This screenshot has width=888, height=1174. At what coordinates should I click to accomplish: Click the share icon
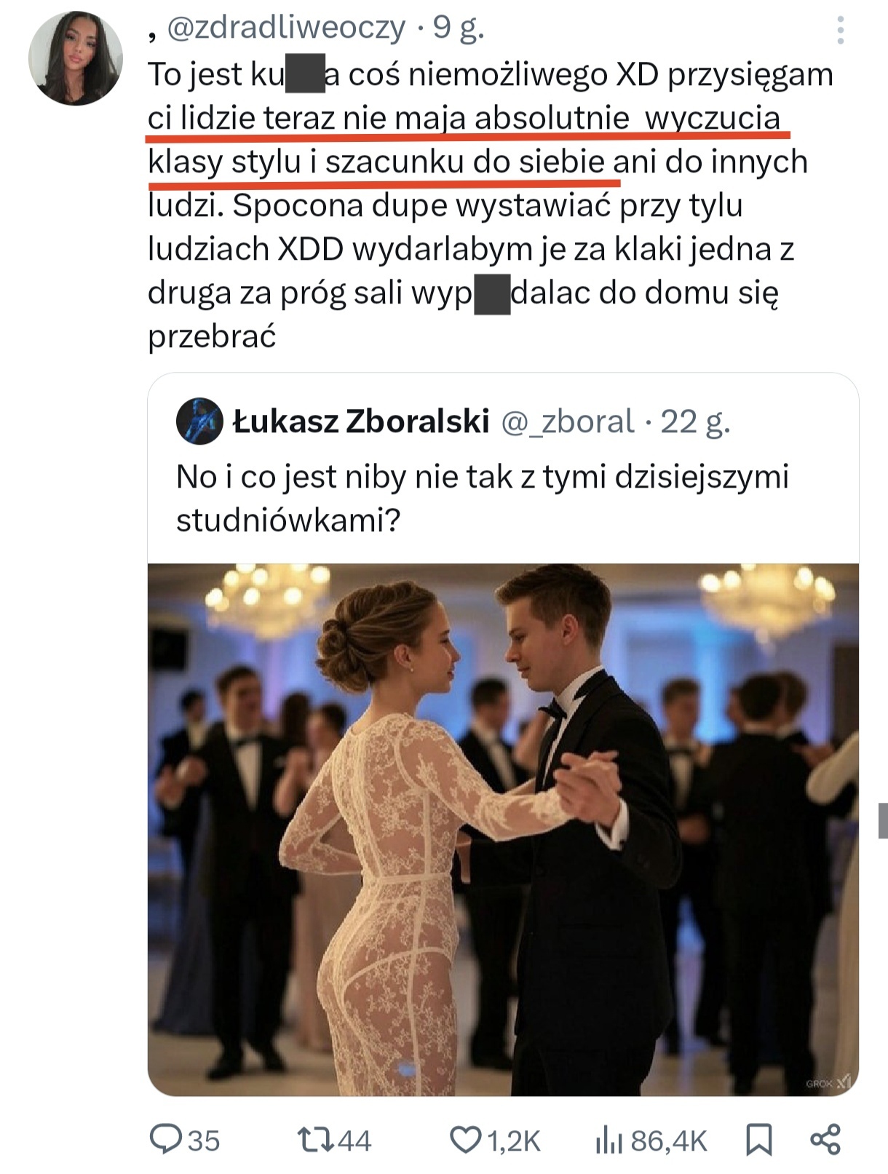click(825, 1140)
